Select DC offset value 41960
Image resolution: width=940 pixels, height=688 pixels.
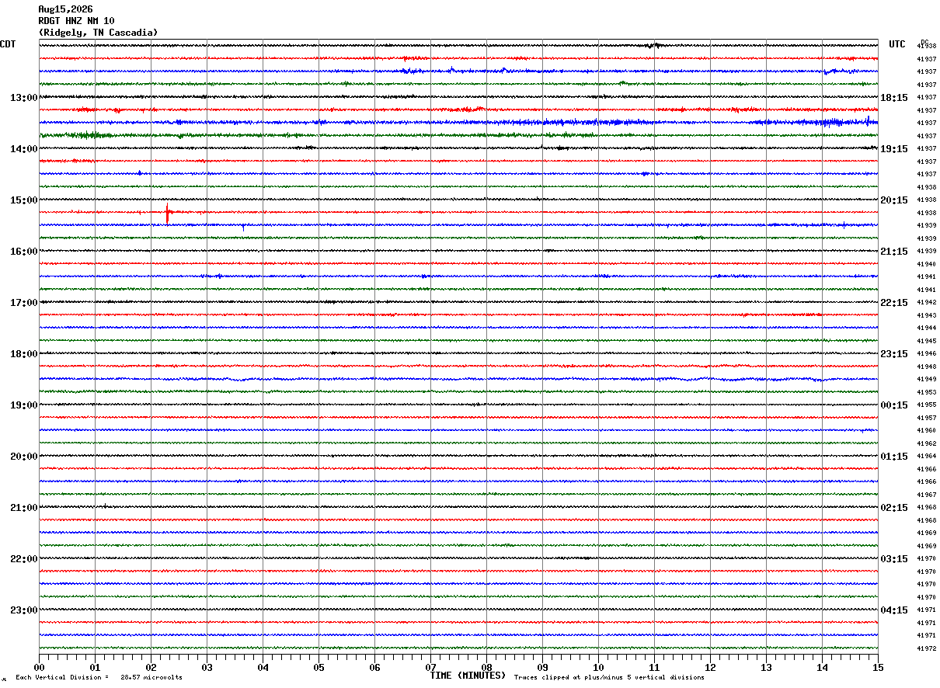tap(927, 431)
